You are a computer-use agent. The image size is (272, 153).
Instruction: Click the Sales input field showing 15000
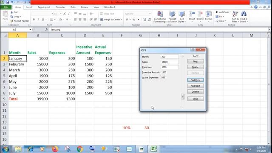(170, 62)
